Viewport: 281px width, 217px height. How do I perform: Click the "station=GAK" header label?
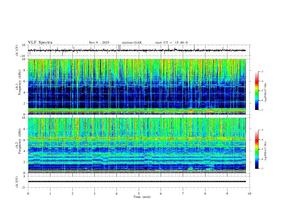coord(132,43)
